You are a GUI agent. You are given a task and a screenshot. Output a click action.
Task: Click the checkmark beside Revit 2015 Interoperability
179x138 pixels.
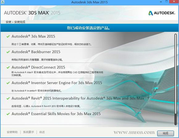pos(8,98)
